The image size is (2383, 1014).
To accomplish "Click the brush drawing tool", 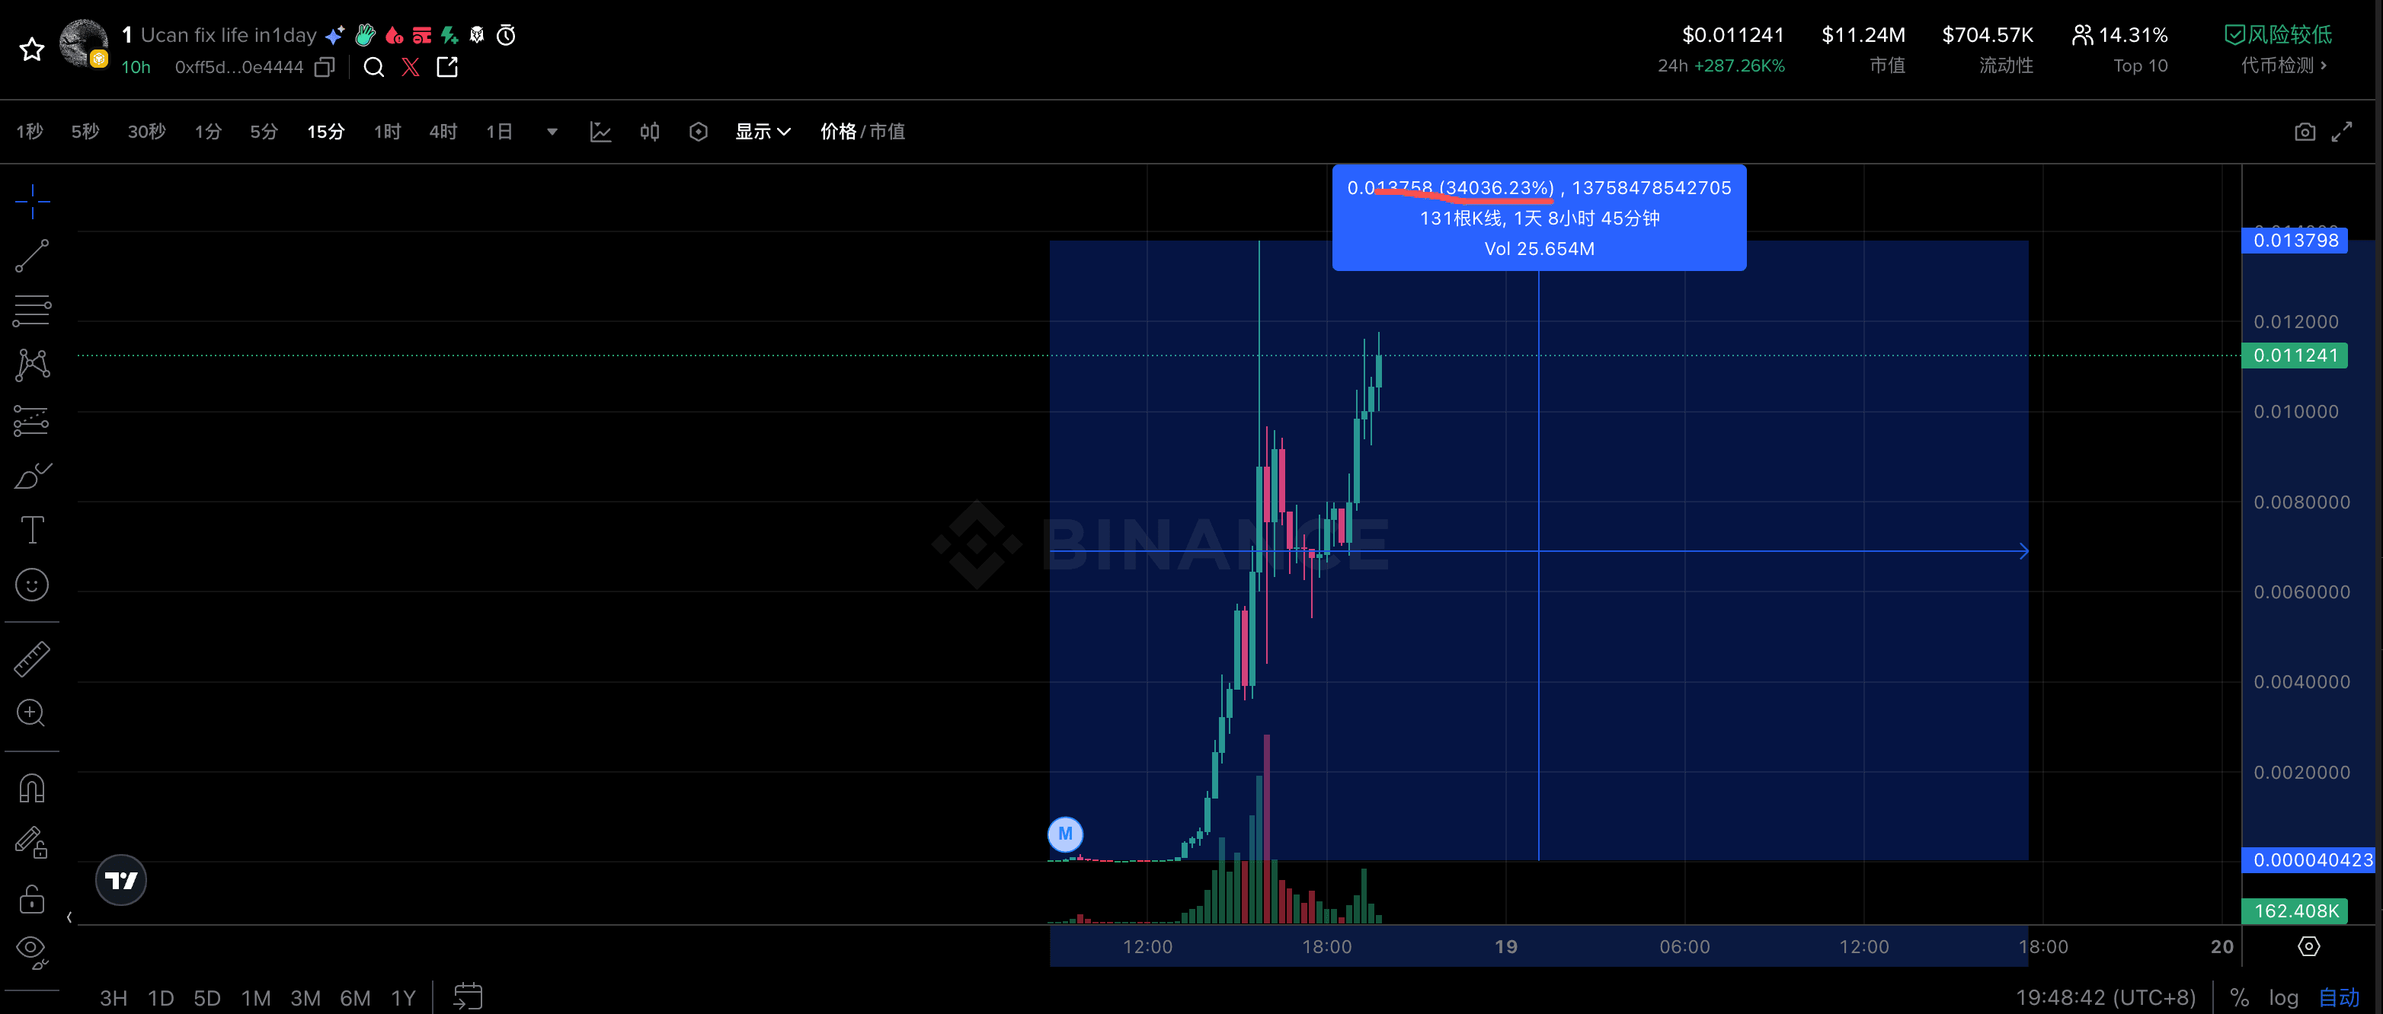I will [31, 476].
